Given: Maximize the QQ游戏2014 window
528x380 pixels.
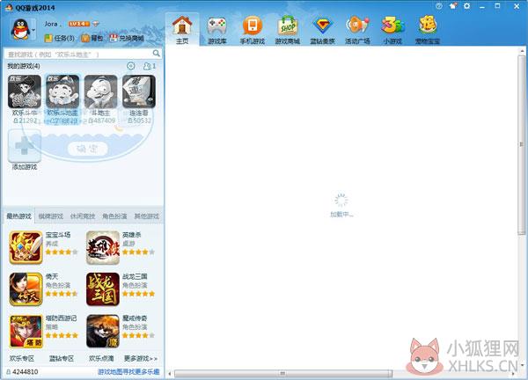Looking at the screenshot, I should (x=497, y=6).
